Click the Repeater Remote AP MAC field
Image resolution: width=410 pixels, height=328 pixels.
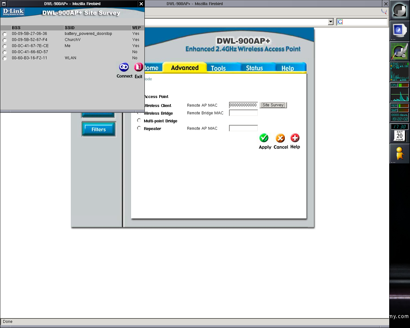[243, 128]
